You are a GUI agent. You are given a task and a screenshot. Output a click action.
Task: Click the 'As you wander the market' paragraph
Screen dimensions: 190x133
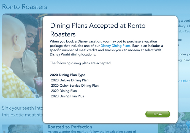tap(92, 132)
